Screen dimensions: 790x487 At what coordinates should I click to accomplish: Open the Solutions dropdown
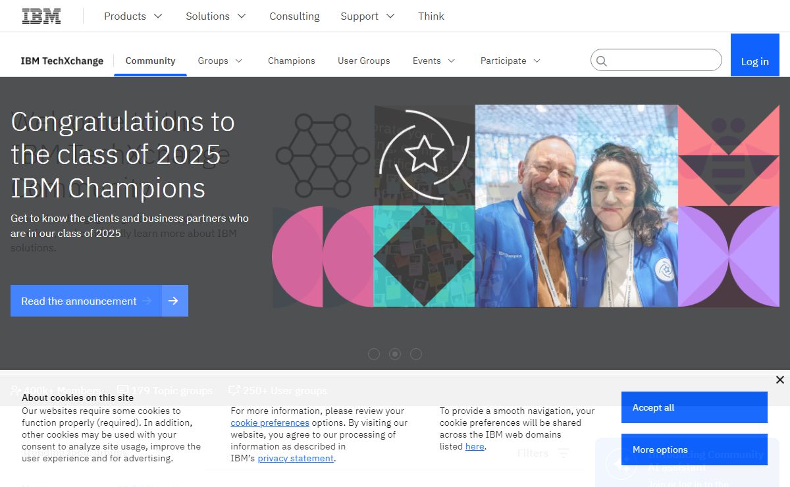click(x=216, y=16)
